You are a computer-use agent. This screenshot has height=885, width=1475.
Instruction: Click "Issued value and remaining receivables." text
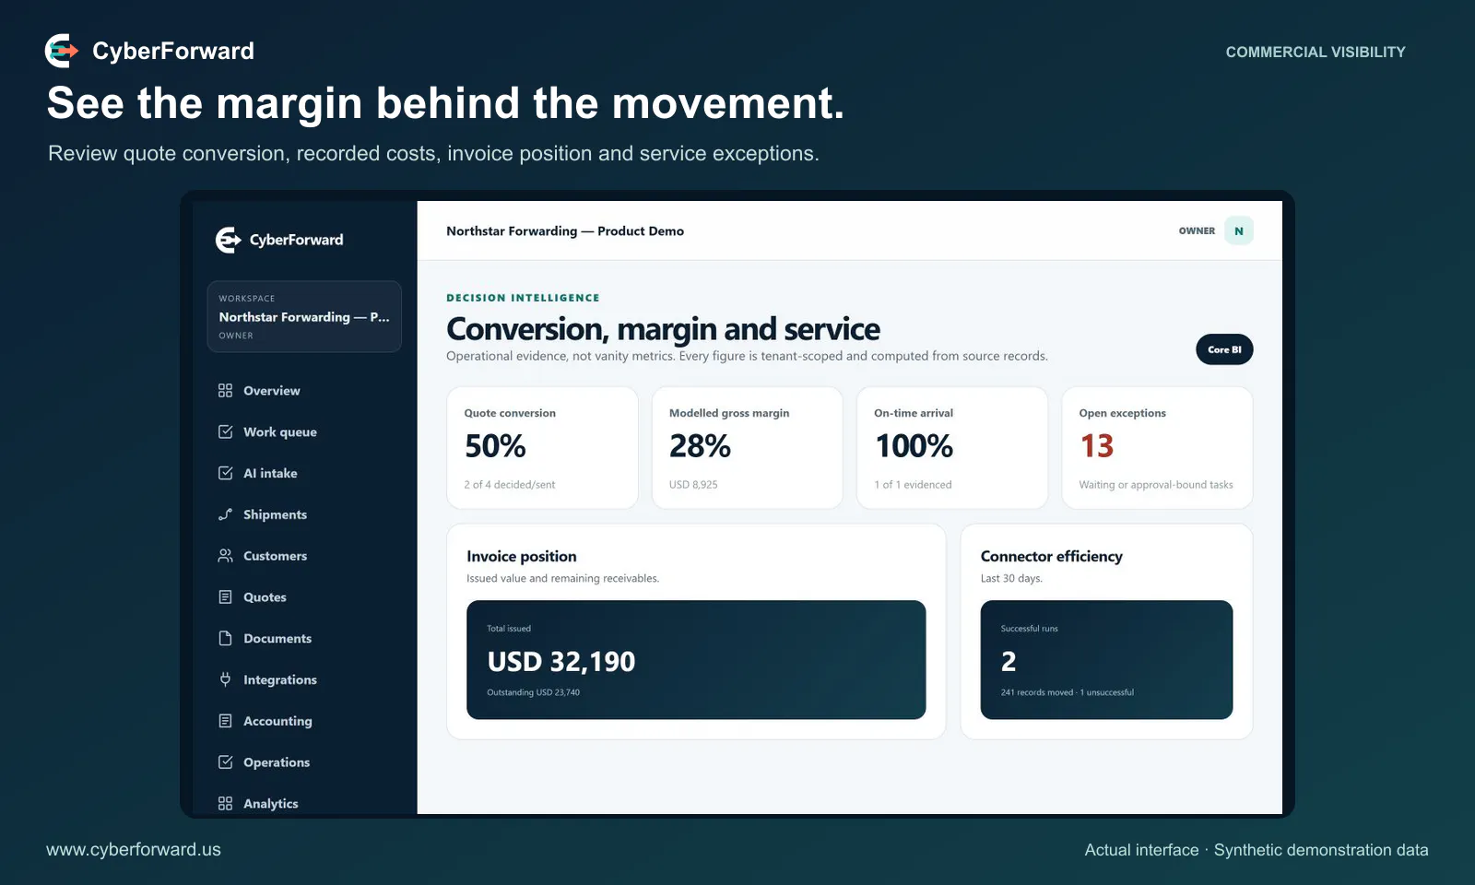coord(562,579)
